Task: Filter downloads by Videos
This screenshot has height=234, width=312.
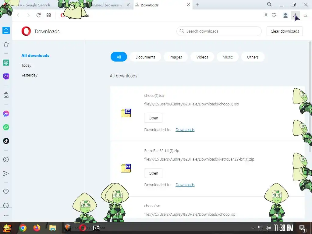Action: pyautogui.click(x=202, y=57)
